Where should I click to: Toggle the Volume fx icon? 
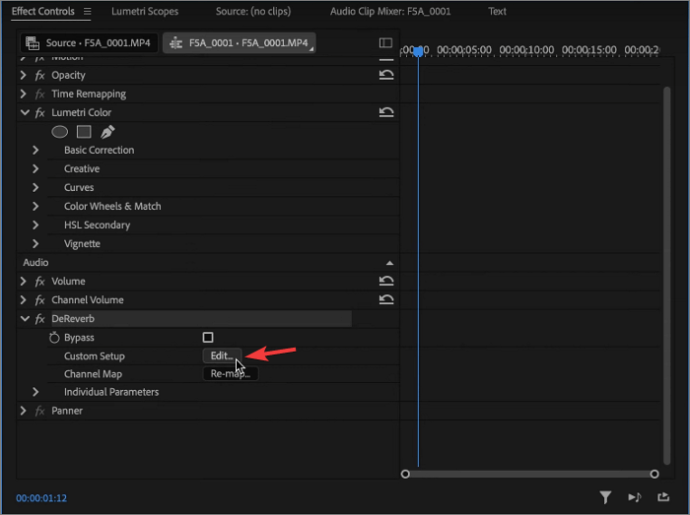pyautogui.click(x=40, y=282)
